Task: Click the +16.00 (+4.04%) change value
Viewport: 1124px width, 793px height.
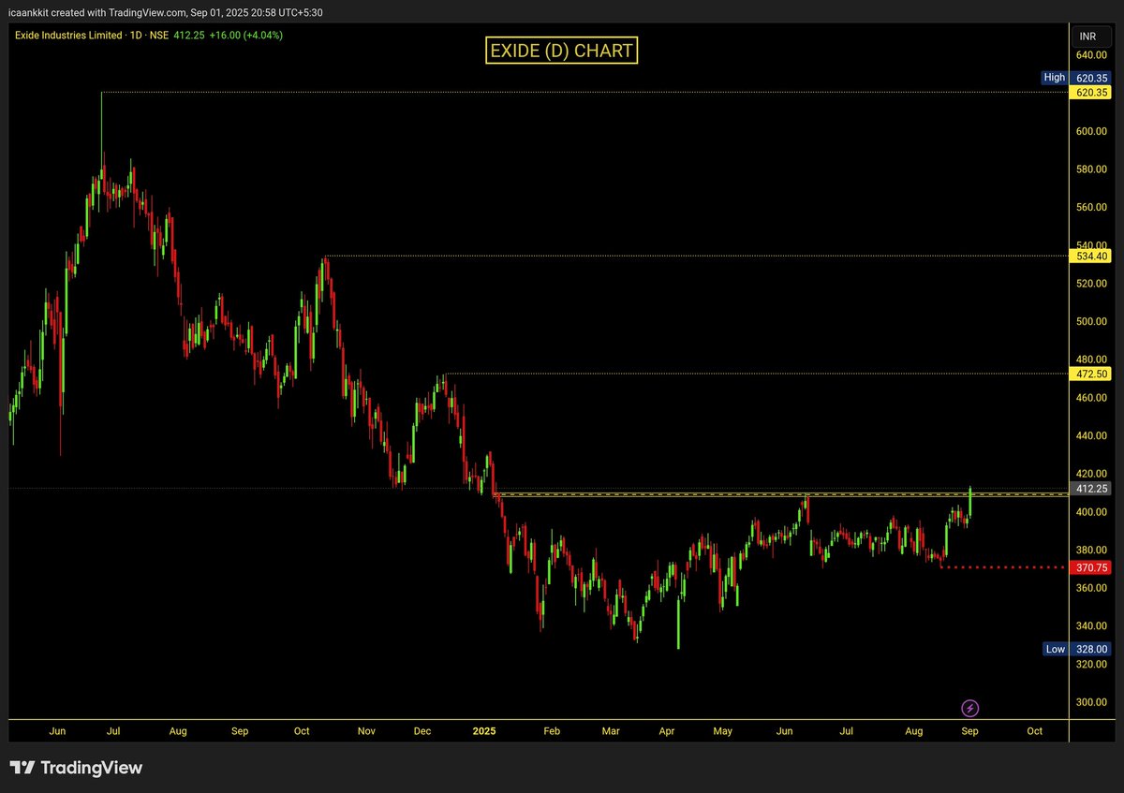Action: point(247,35)
